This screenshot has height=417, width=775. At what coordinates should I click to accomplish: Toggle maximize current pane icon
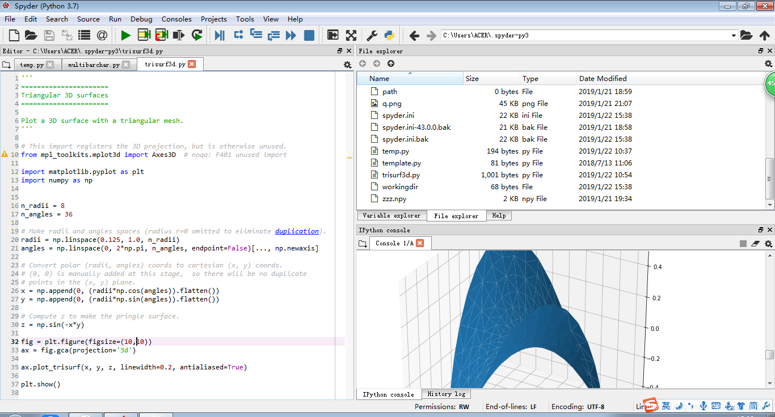click(333, 36)
